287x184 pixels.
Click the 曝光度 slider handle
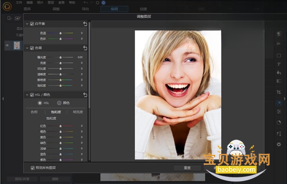[x=60, y=57]
